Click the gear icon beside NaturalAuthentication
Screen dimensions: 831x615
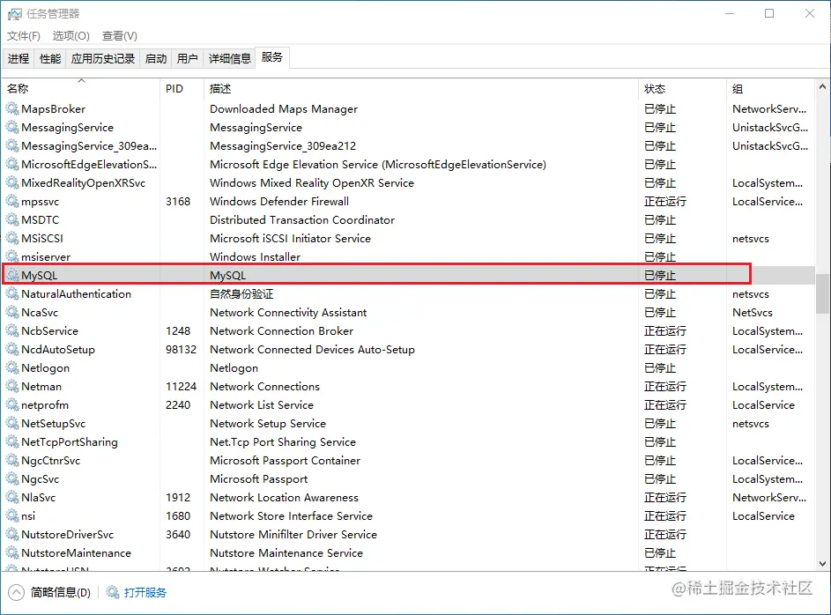12,293
